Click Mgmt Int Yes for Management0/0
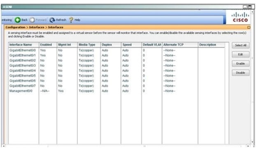This screenshot has height=149, width=257. coord(61,91)
